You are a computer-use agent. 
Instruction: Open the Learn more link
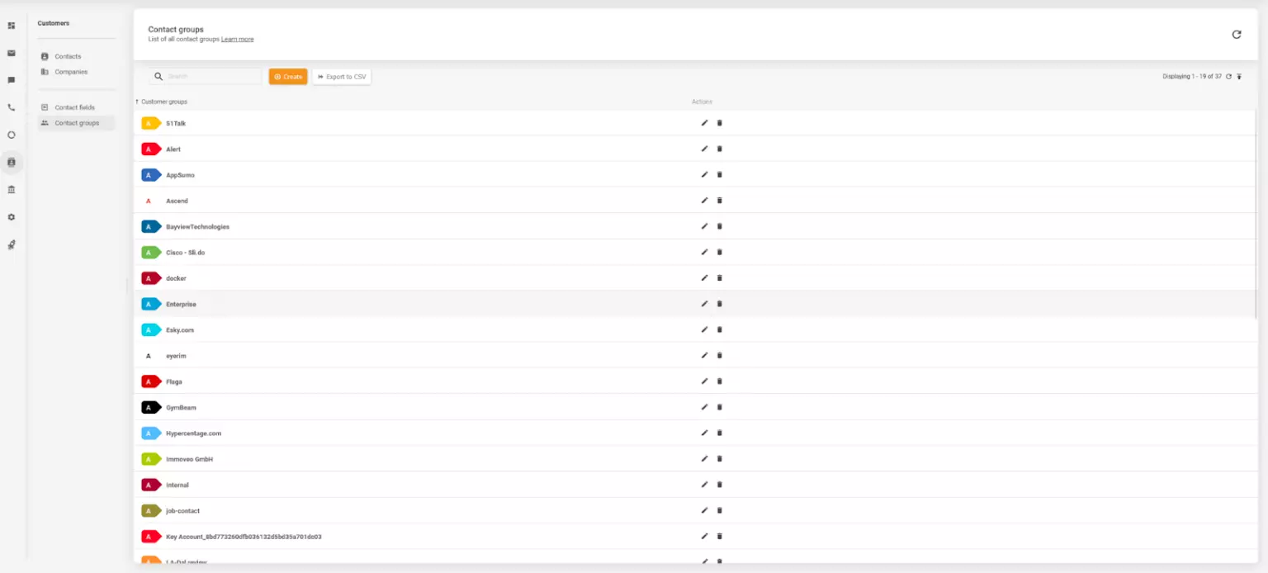tap(238, 39)
